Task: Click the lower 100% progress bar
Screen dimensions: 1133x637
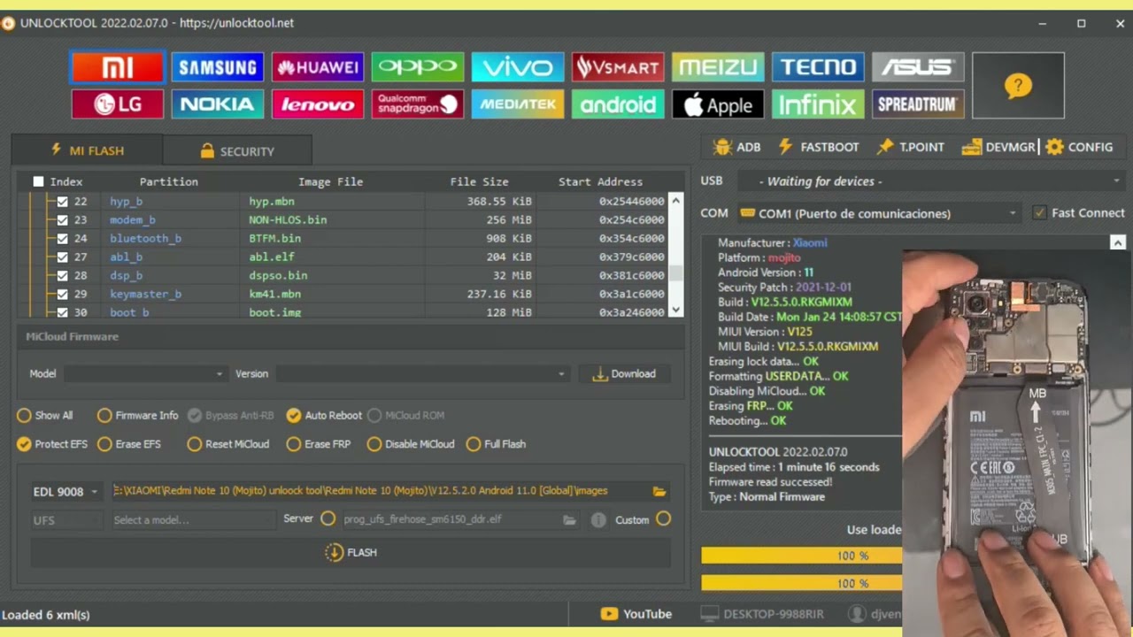Action: point(802,583)
